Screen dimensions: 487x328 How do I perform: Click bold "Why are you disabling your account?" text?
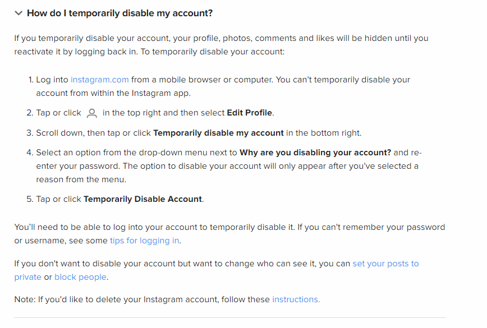(315, 153)
